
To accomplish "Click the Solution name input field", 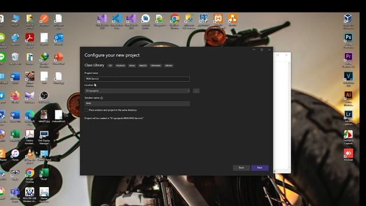I will pyautogui.click(x=137, y=104).
